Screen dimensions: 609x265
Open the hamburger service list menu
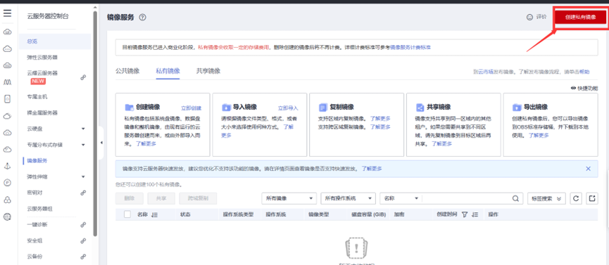point(7,13)
